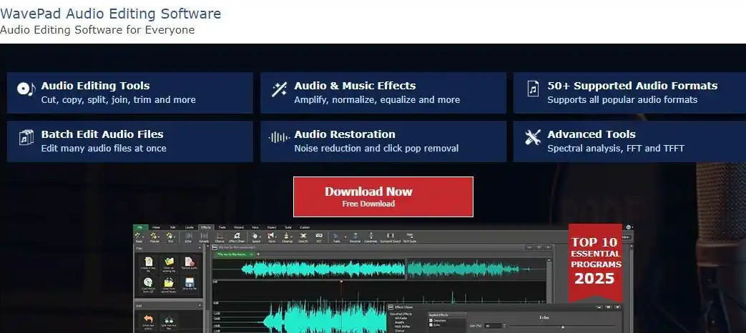Click the Echo gain slider handle
Viewport: 746px width, 333px height.
(563, 327)
